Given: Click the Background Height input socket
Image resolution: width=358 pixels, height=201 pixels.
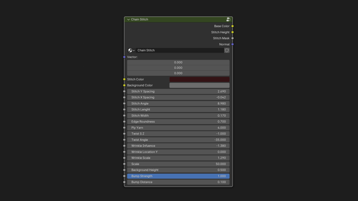Looking at the screenshot, I should point(124,170).
